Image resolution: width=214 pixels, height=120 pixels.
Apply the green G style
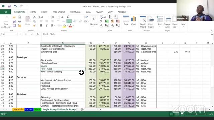(106, 21)
